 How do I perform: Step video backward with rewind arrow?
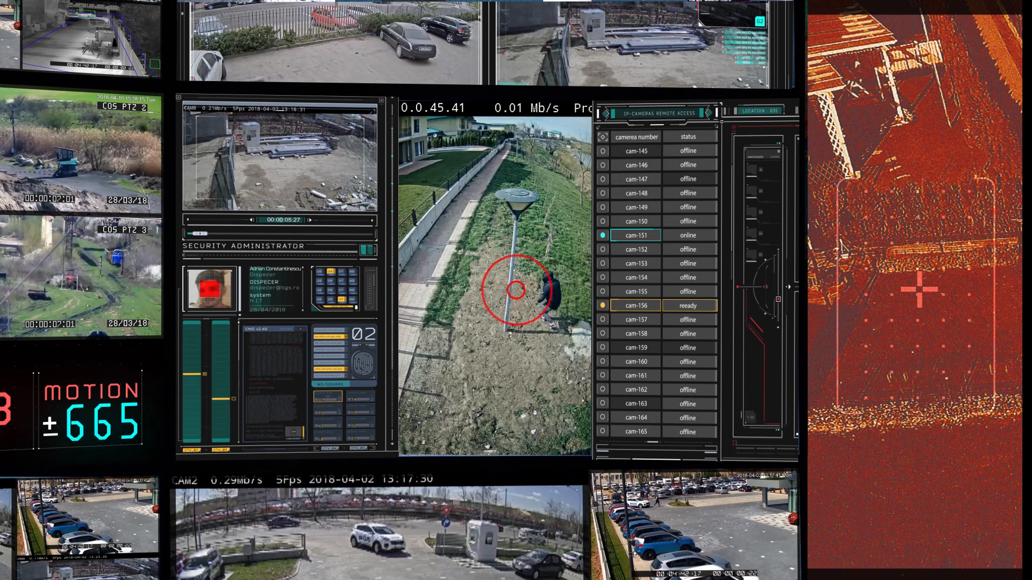click(252, 220)
